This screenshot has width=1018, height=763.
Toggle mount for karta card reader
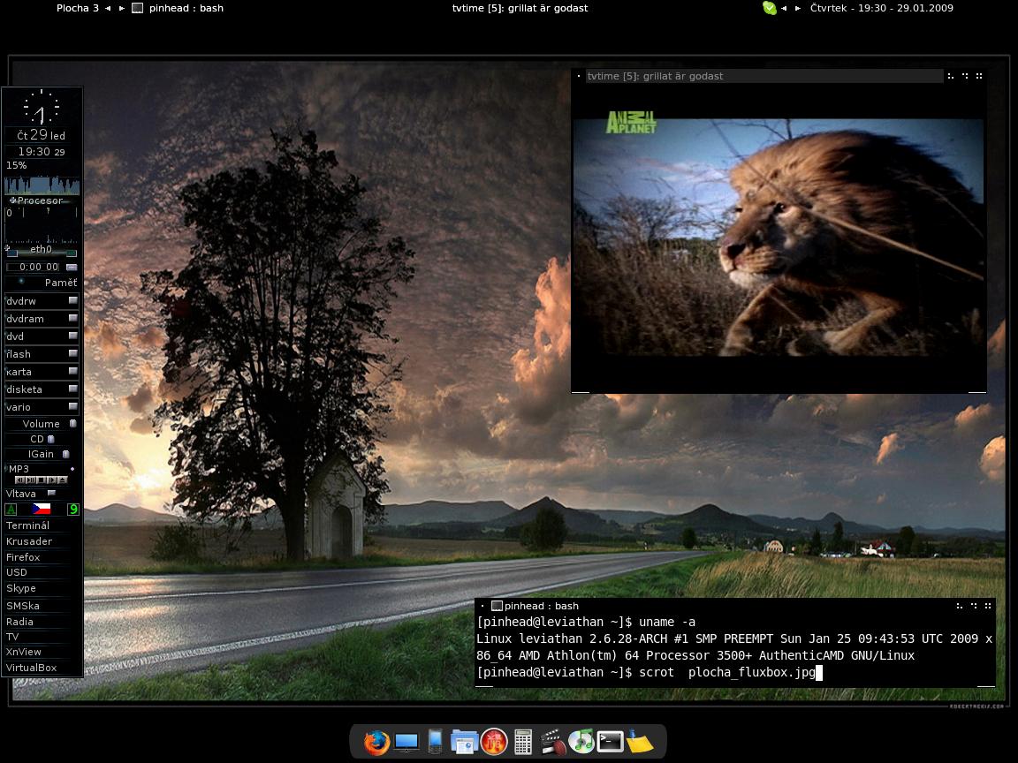tap(72, 371)
